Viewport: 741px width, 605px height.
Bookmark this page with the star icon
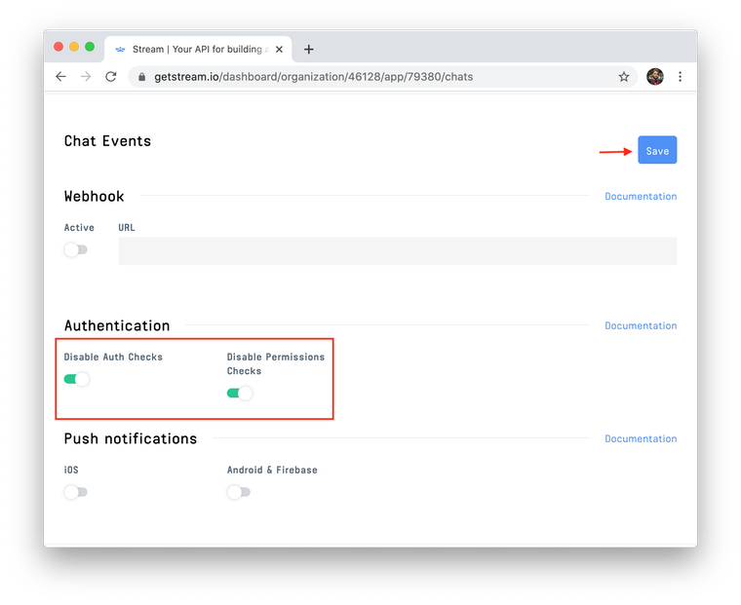[x=624, y=77]
